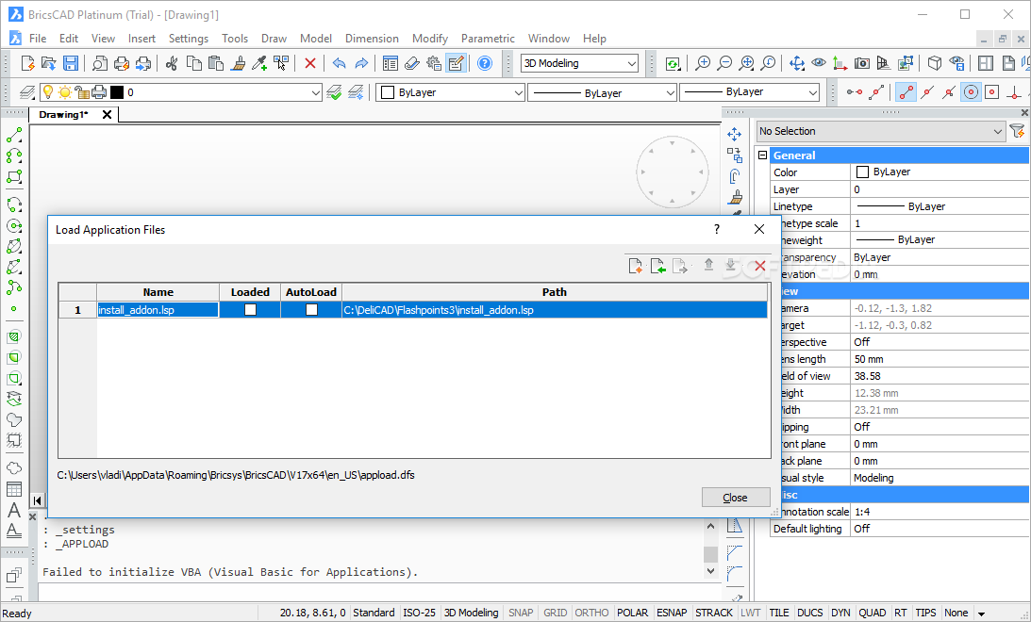Add a file in the Load Application Files dialog
The height and width of the screenshot is (622, 1031).
[x=635, y=266]
